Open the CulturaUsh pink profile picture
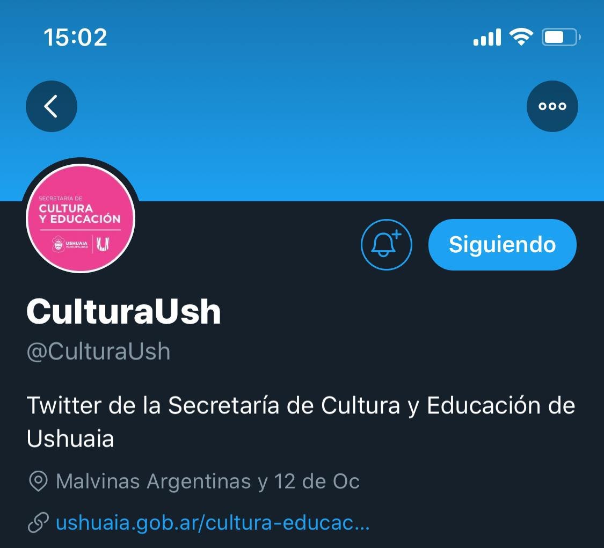This screenshot has height=548, width=604. tap(81, 218)
